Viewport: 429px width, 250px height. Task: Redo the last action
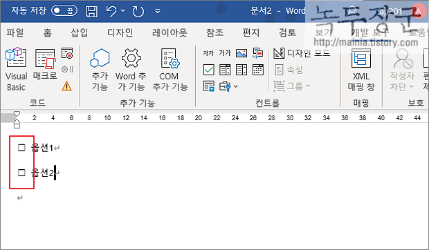point(138,12)
